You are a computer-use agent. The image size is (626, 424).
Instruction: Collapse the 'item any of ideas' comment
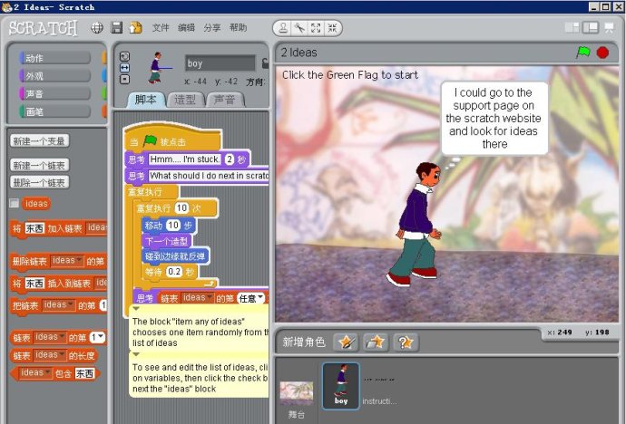point(136,309)
